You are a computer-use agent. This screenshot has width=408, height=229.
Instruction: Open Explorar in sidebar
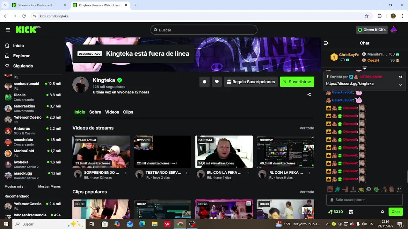pos(21,56)
